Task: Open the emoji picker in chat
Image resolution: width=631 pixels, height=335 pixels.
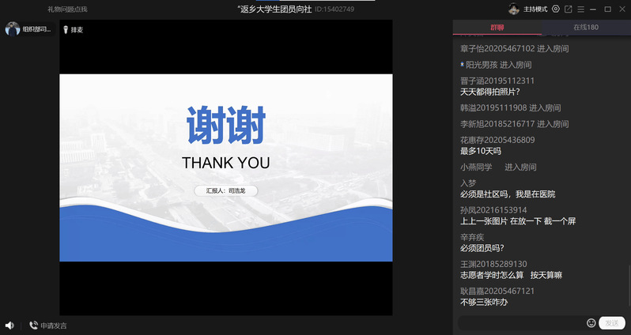Action: coord(591,323)
